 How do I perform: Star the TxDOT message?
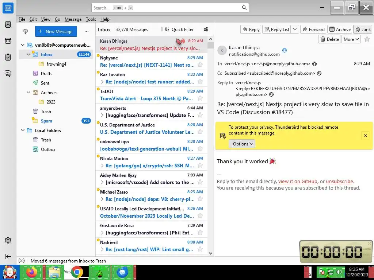point(200,98)
